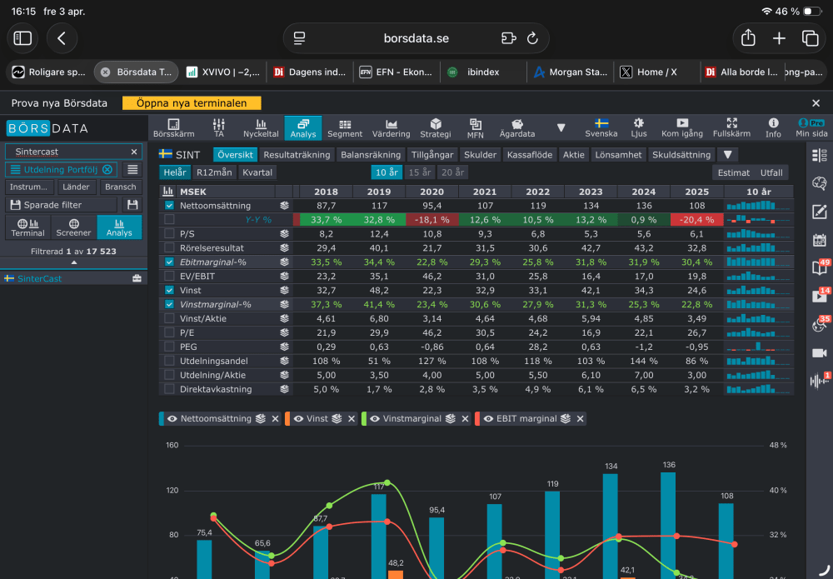The width and height of the screenshot is (833, 579).
Task: Click the Sintercast search field
Action: coord(73,152)
